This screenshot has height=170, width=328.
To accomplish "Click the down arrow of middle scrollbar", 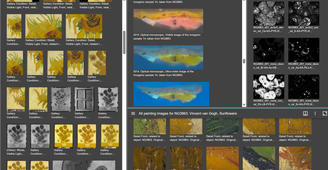I will click(x=244, y=105).
